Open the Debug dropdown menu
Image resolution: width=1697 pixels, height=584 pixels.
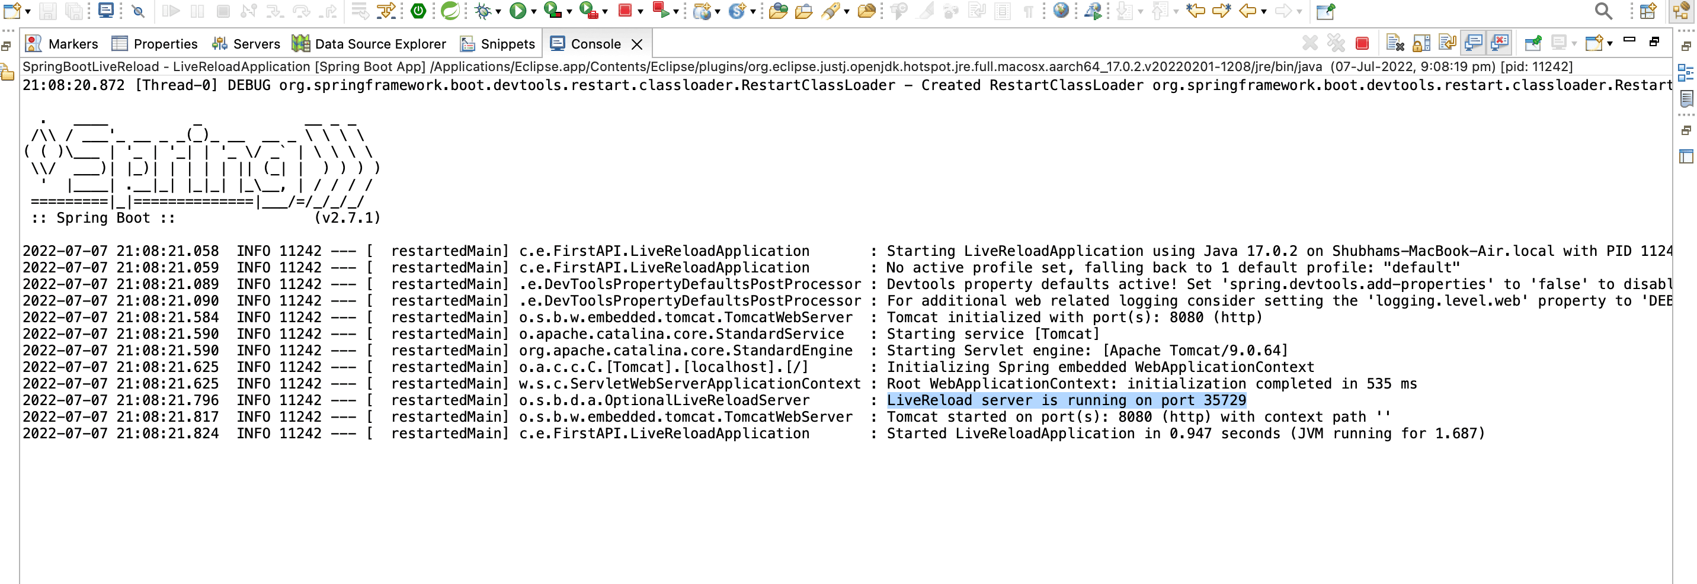tap(498, 12)
